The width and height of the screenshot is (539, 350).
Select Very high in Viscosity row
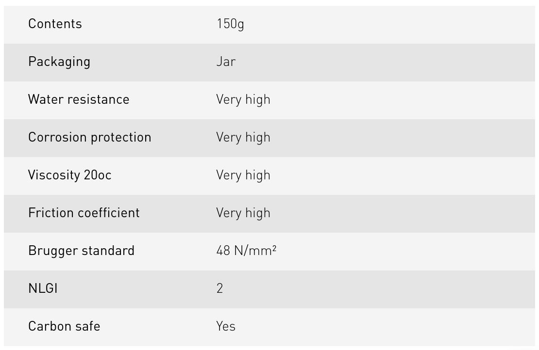243,175
